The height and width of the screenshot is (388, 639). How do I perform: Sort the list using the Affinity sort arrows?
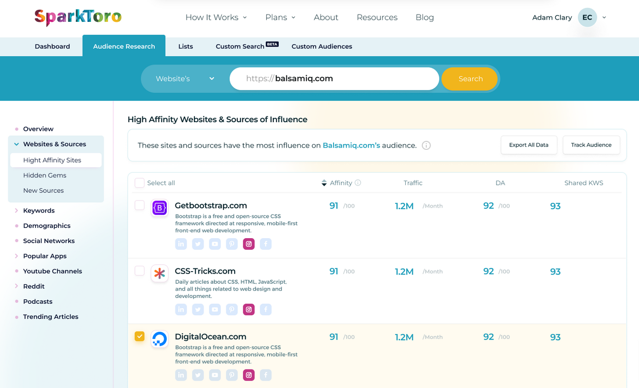pyautogui.click(x=324, y=183)
